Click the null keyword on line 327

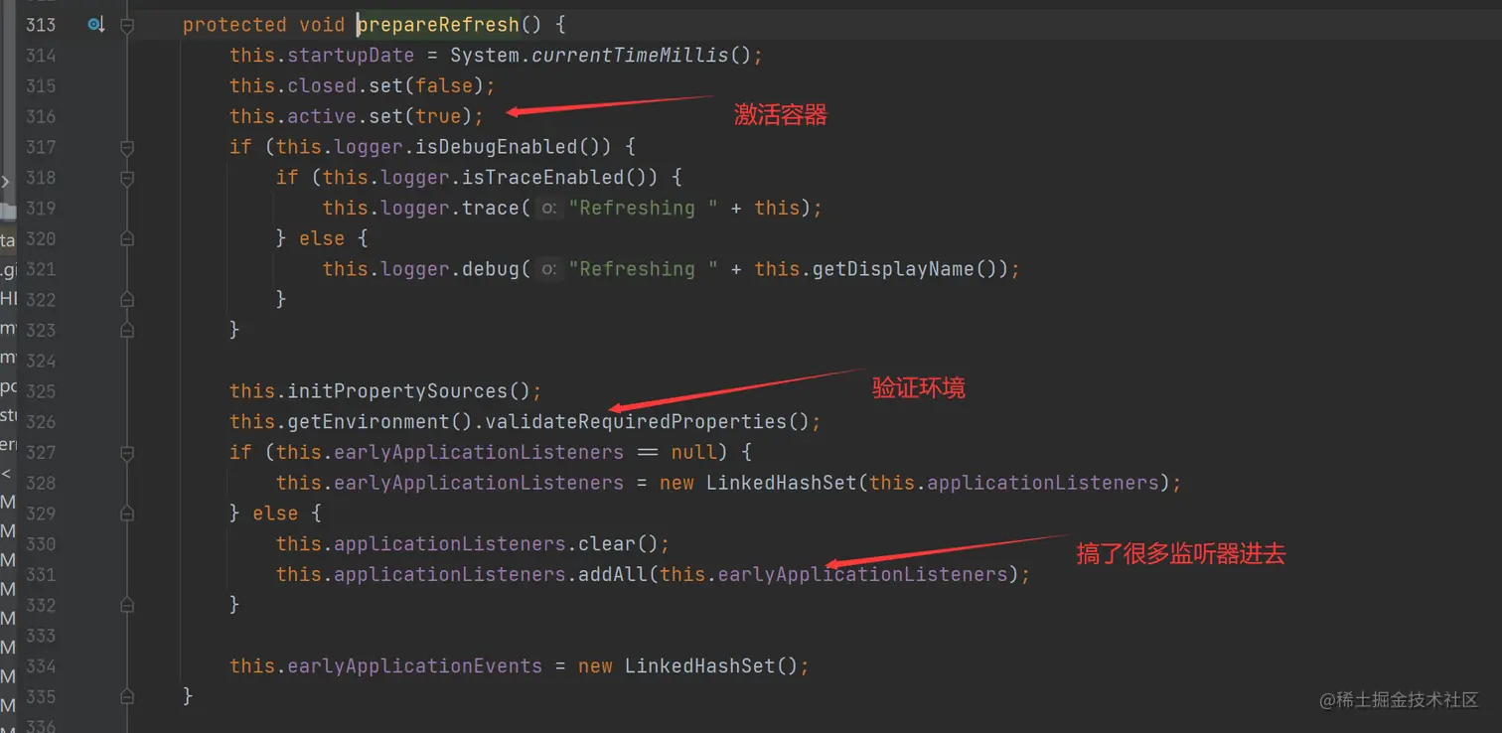click(x=693, y=453)
